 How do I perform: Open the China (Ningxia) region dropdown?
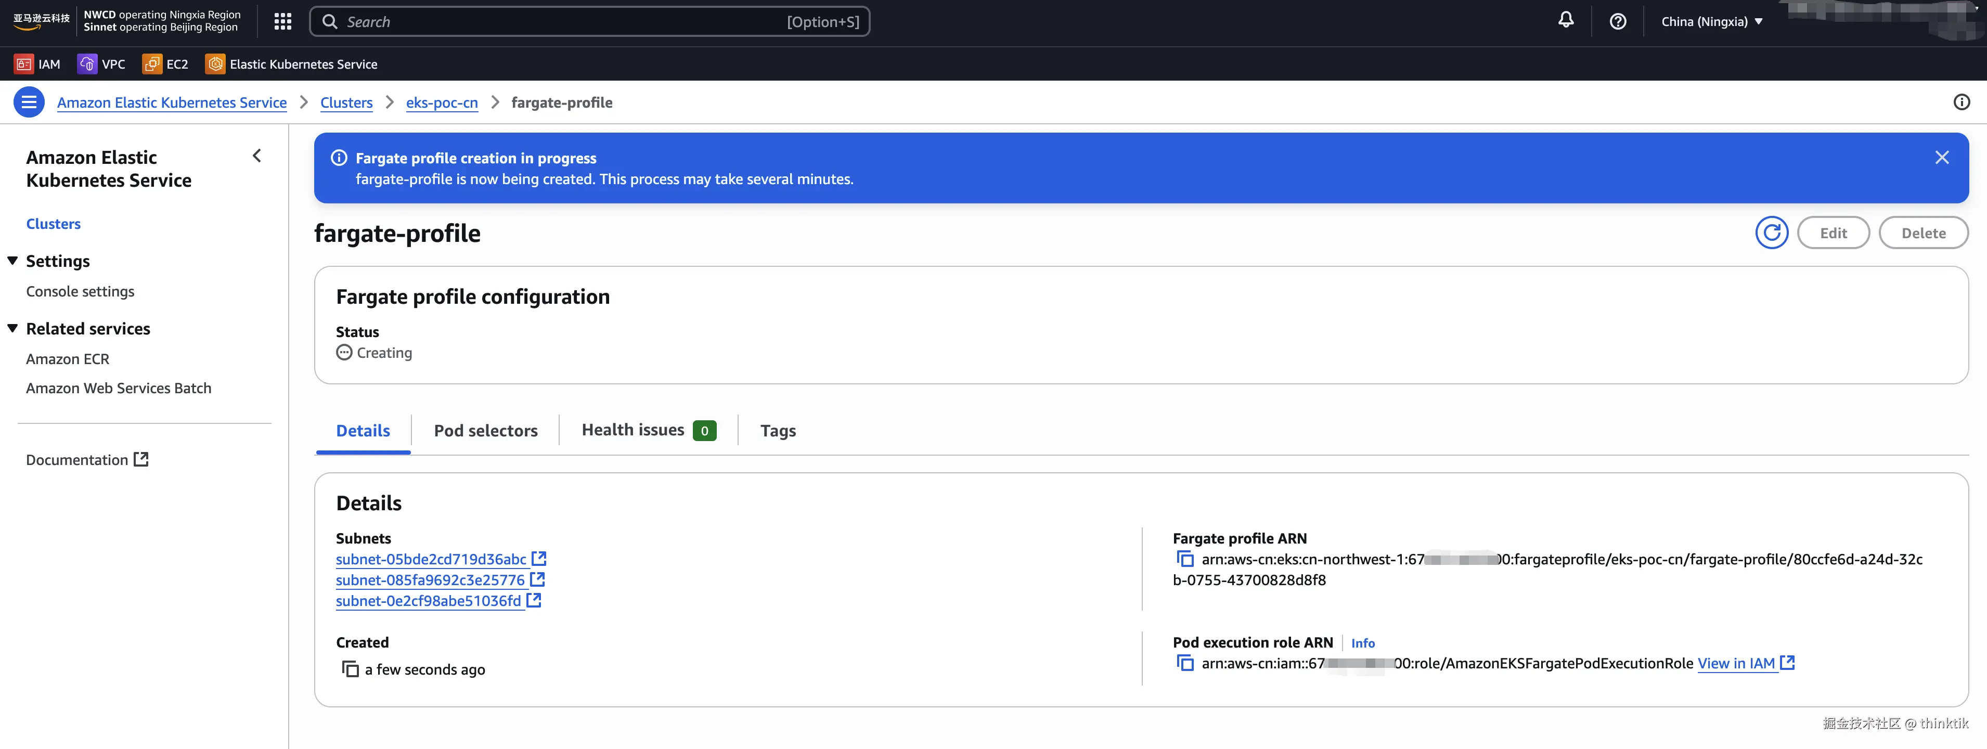1712,22
